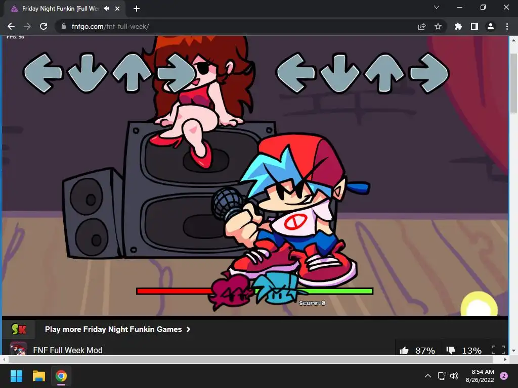Show hidden system tray icons

point(428,376)
